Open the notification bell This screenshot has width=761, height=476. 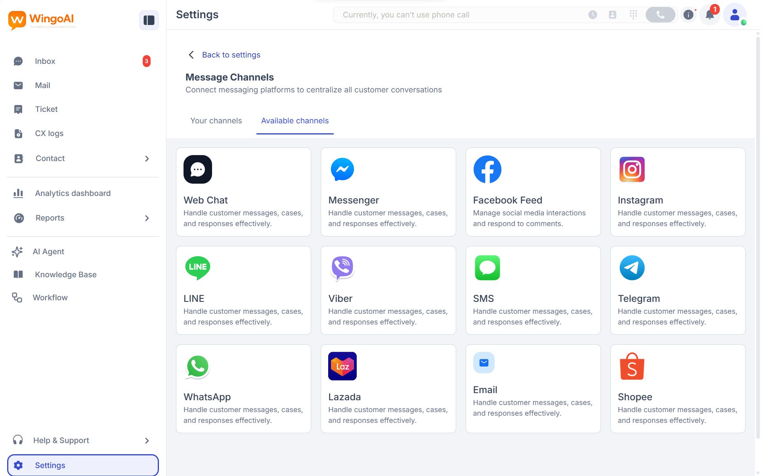point(709,15)
